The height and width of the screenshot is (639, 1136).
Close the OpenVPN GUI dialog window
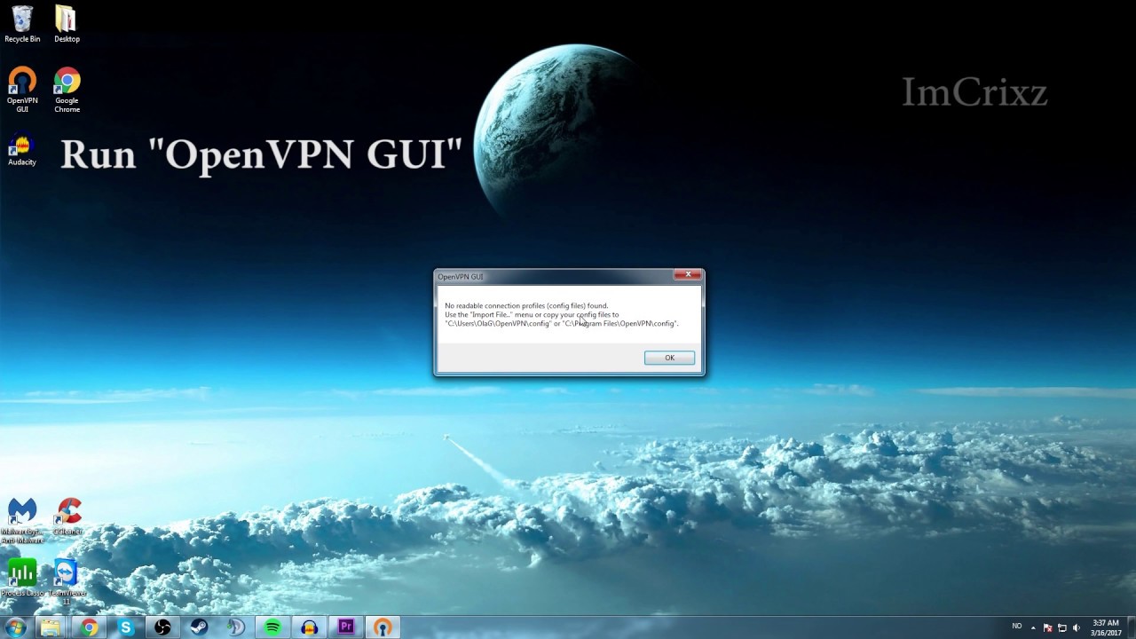[x=688, y=275]
